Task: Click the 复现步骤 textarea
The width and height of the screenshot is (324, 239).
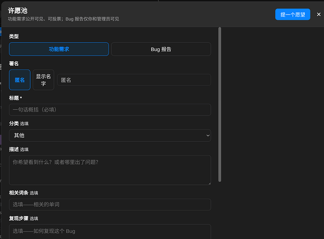Action: pyautogui.click(x=110, y=231)
